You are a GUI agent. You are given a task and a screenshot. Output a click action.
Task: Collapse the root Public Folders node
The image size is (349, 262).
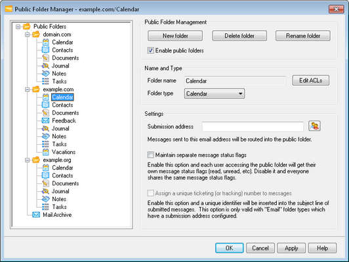[18, 27]
